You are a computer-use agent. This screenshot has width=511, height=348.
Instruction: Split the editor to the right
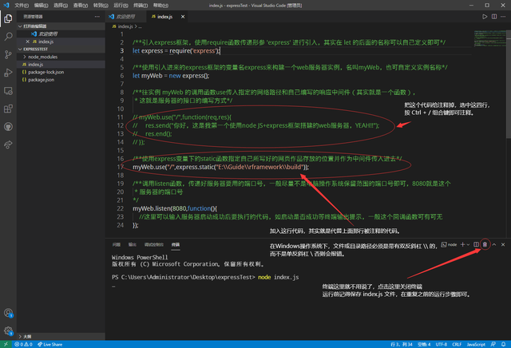point(494,17)
